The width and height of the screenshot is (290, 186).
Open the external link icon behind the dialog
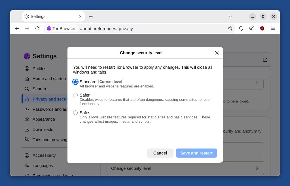[x=265, y=59]
